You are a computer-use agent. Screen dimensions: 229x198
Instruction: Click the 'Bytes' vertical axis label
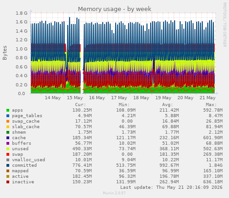coord(5,53)
